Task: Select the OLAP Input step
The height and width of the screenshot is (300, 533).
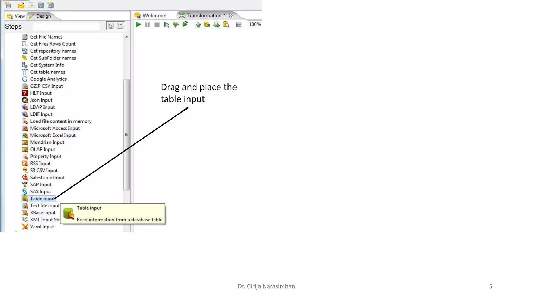Action: coord(43,149)
